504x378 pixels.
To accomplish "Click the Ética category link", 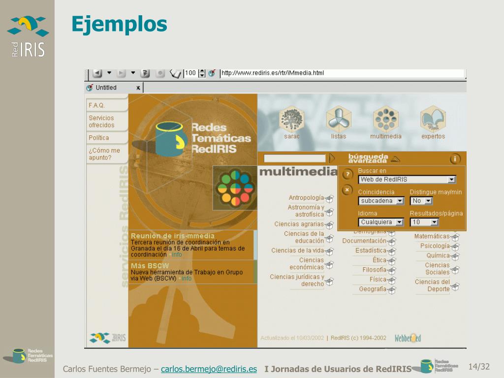I will 379,260.
